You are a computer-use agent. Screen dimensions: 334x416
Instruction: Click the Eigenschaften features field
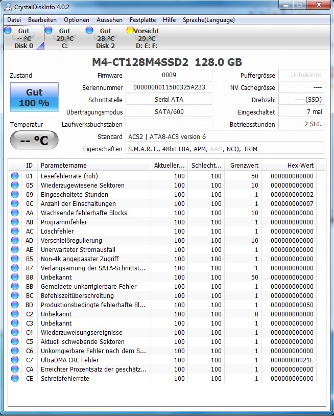click(x=225, y=149)
